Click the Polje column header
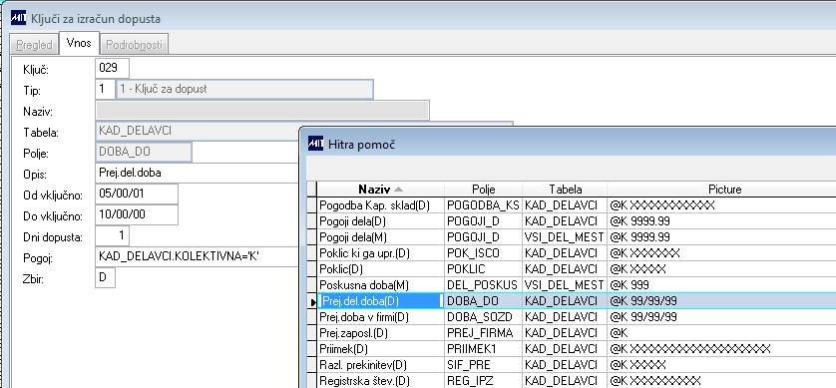The image size is (836, 388). (x=483, y=190)
